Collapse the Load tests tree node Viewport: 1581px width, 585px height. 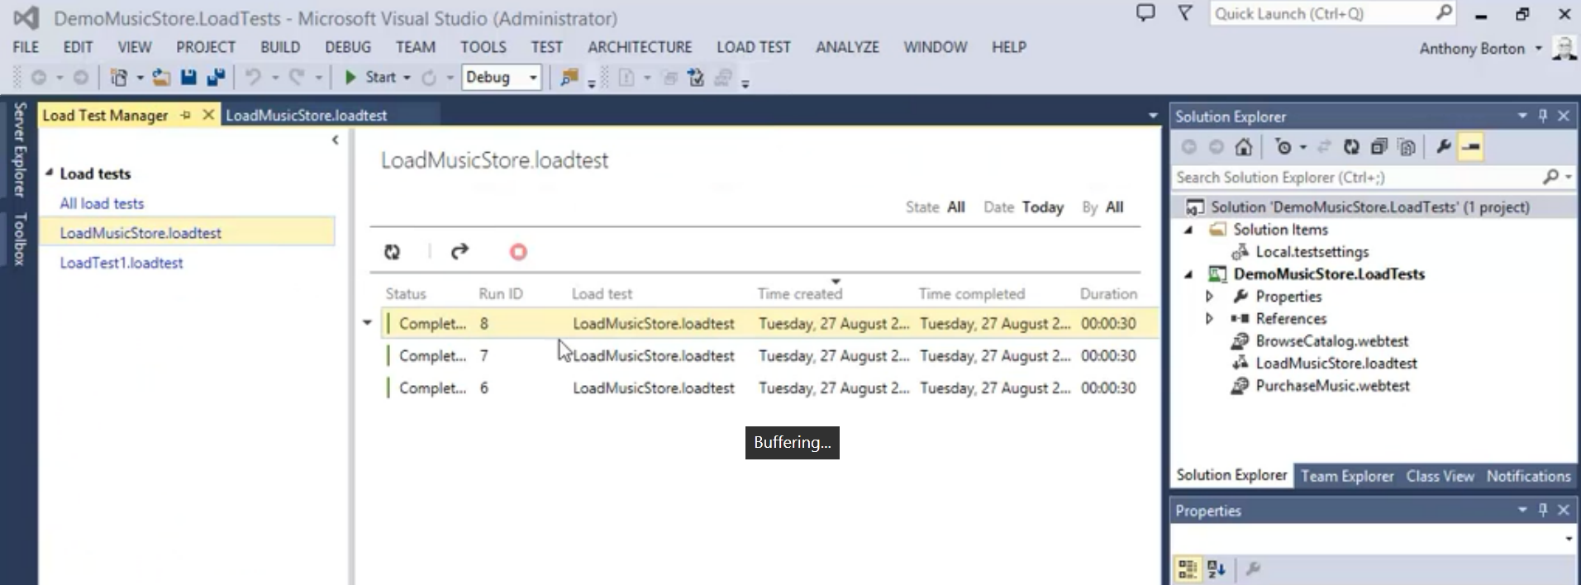pyautogui.click(x=49, y=173)
